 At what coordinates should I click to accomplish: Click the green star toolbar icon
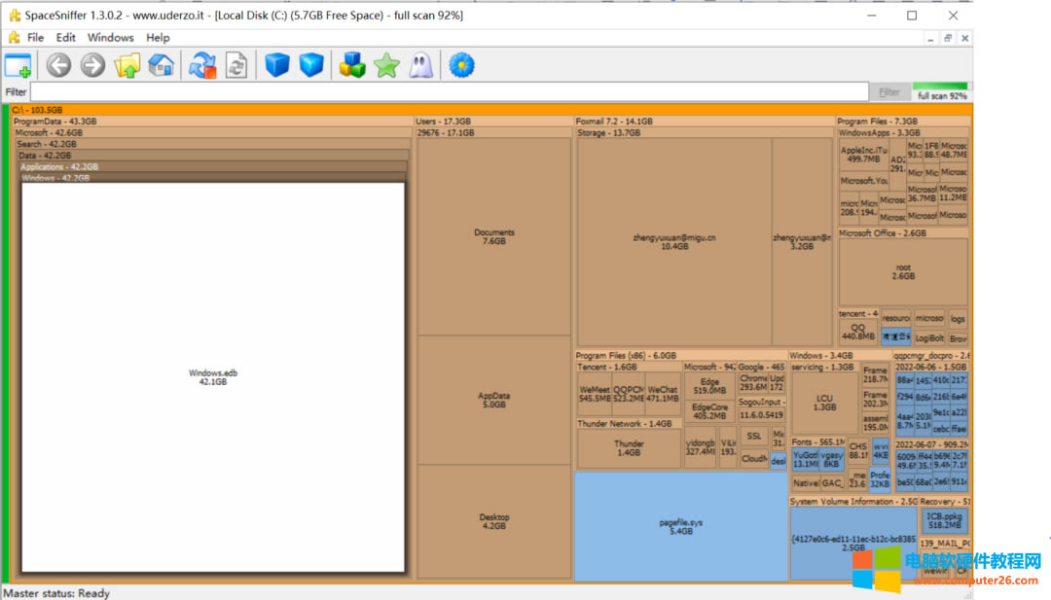click(386, 65)
